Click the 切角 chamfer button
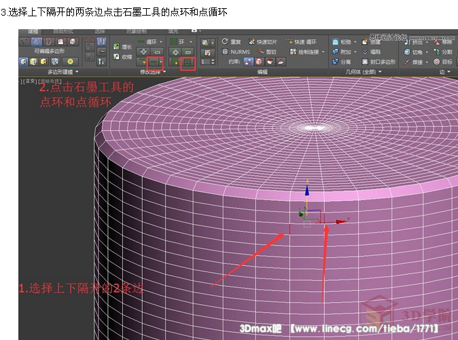Screen dimensions: 458x340 click(x=414, y=52)
